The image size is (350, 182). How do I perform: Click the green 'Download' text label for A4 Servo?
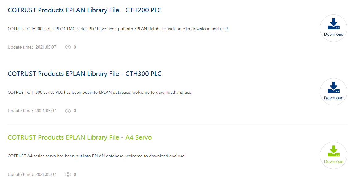pyautogui.click(x=334, y=162)
